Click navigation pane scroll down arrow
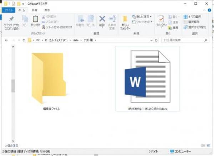Viewport: 214px width, 156px height. [x=13, y=141]
